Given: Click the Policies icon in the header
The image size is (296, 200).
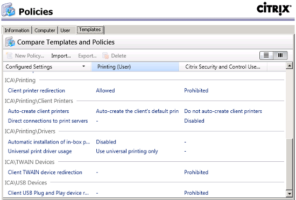Looking at the screenshot, I should [8, 10].
